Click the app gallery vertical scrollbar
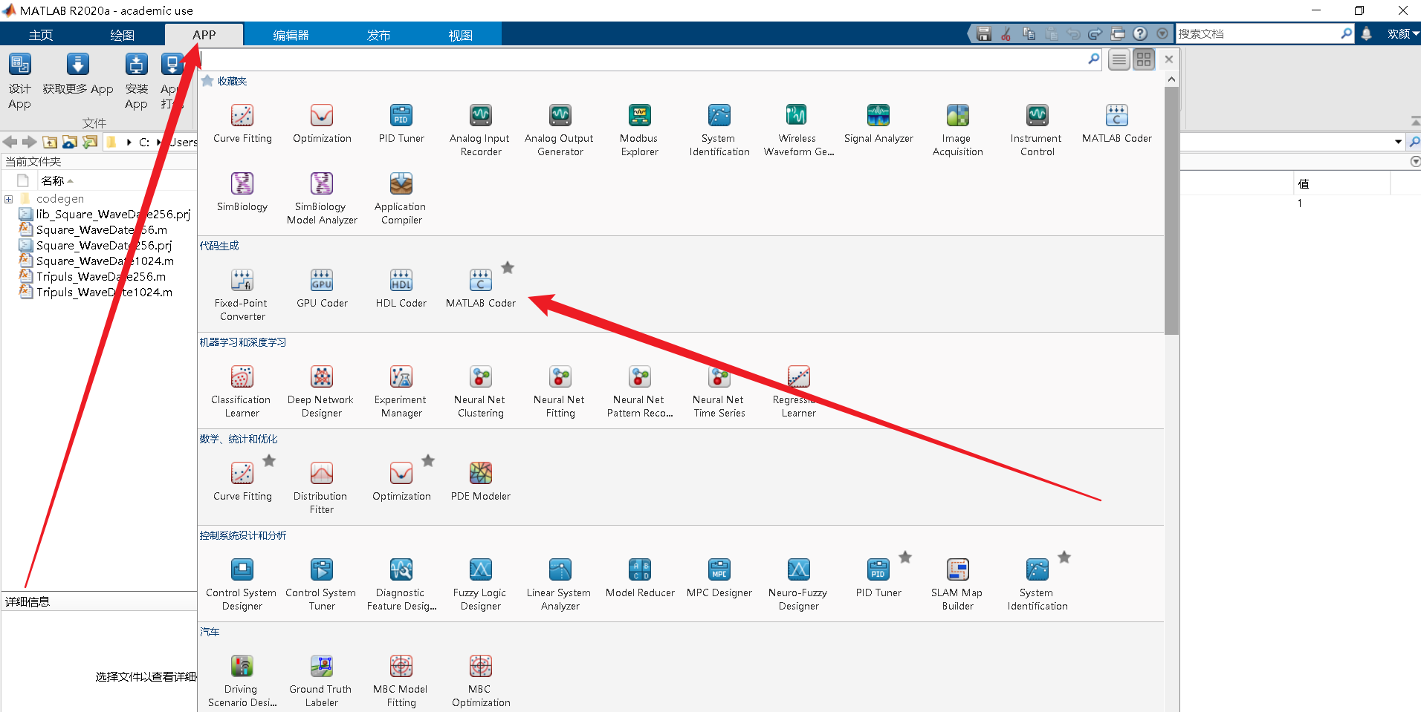This screenshot has height=712, width=1421. pyautogui.click(x=1171, y=211)
